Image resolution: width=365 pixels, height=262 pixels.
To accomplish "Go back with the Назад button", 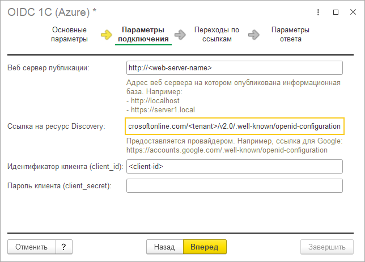I will pos(164,247).
